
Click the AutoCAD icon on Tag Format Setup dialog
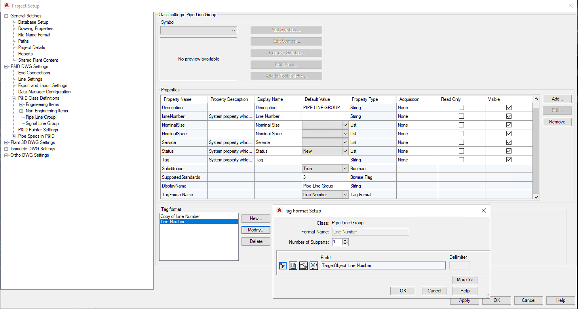[279, 210]
